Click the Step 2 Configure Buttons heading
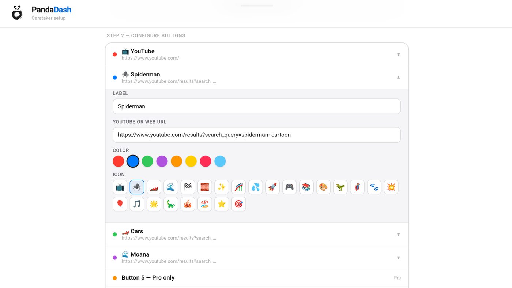 146,35
